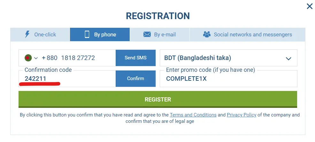Click the people icon for social networks
Viewport: 315px width, 142px height.
pos(207,34)
